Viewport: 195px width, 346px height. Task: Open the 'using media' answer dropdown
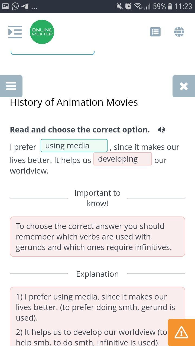pyautogui.click(x=74, y=146)
